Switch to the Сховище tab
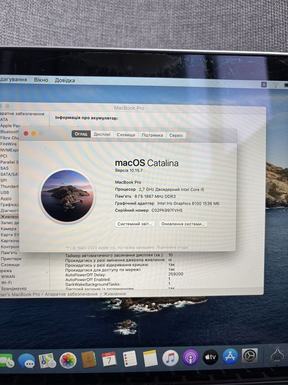Viewport: 288px width, 385px height. [126, 135]
